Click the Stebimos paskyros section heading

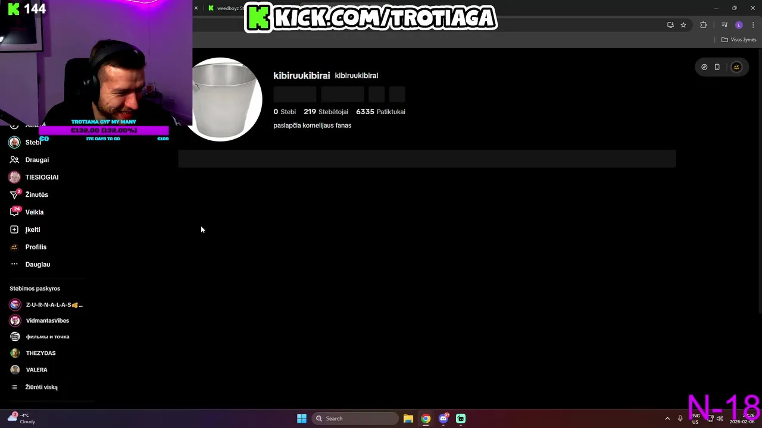click(x=35, y=288)
